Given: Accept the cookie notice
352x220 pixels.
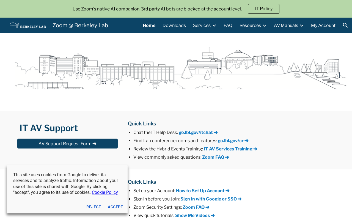Looking at the screenshot, I should (116, 207).
